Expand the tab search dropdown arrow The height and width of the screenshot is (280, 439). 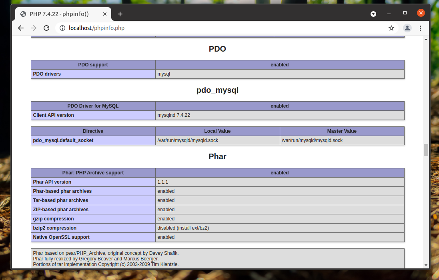373,14
